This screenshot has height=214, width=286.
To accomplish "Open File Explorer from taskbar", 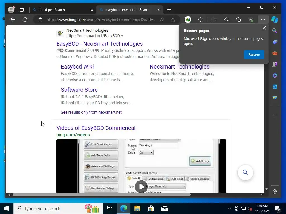I will (137, 208).
